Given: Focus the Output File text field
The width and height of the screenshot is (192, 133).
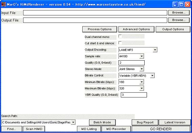Looking at the screenshot, I should click(x=95, y=20).
